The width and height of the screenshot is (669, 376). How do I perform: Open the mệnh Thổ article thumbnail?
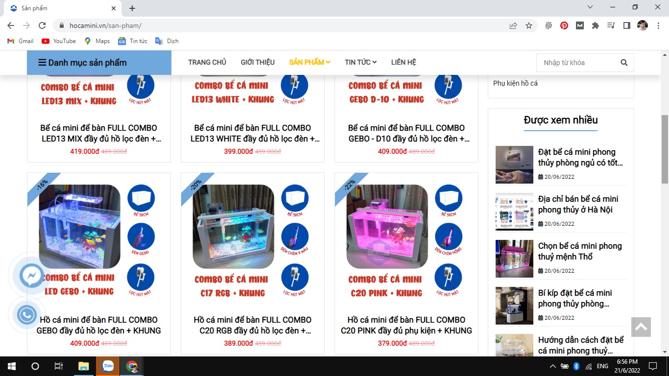[514, 258]
